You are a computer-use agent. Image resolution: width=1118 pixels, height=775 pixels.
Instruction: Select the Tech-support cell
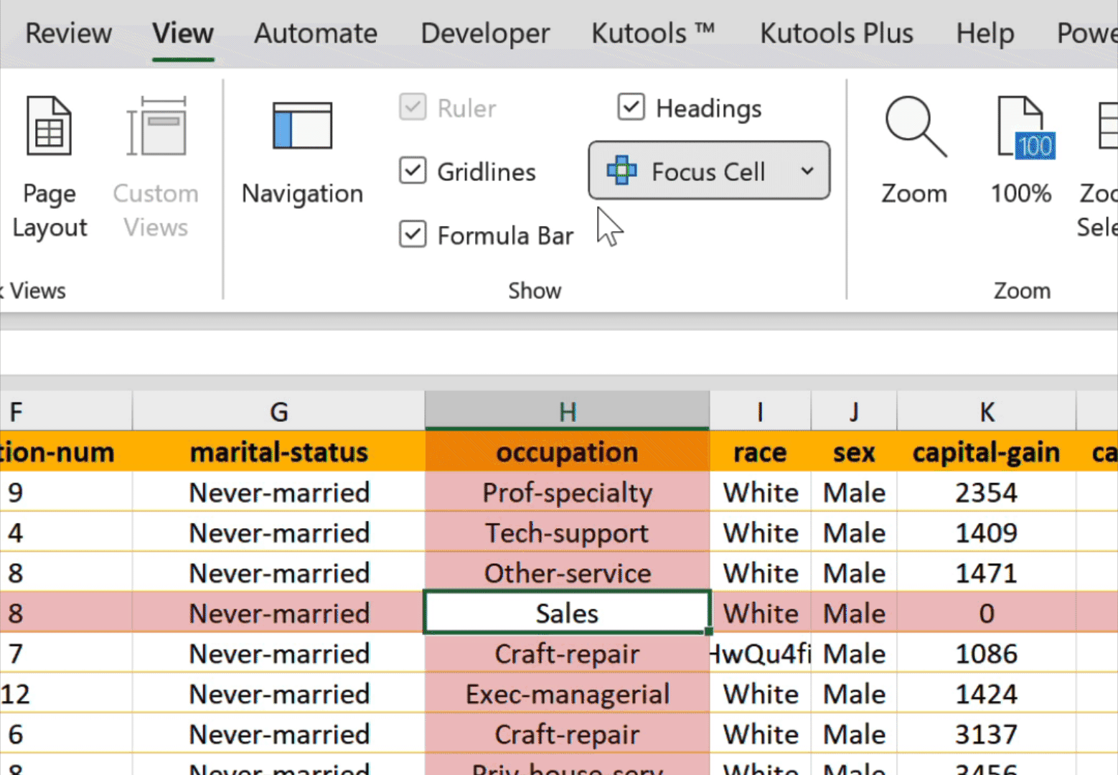tap(568, 532)
